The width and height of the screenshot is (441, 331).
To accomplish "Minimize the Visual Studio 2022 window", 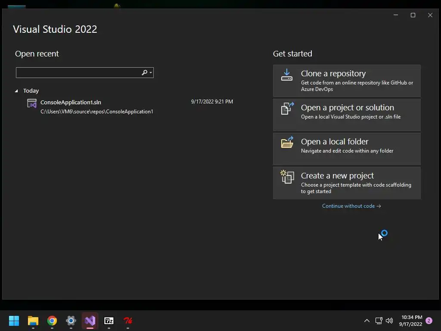I will [x=396, y=15].
